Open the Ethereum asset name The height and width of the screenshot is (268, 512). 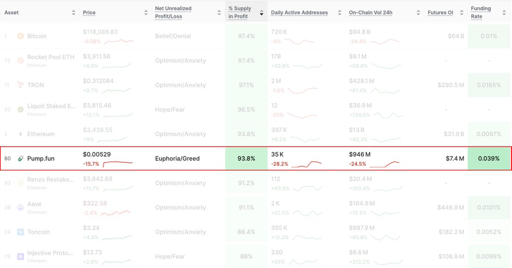click(x=41, y=134)
